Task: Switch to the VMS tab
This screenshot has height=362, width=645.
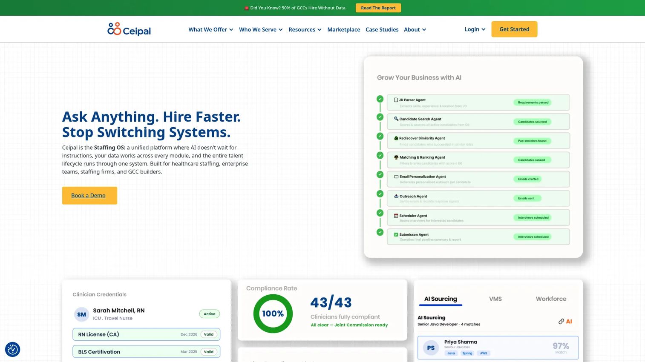Action: [495, 299]
